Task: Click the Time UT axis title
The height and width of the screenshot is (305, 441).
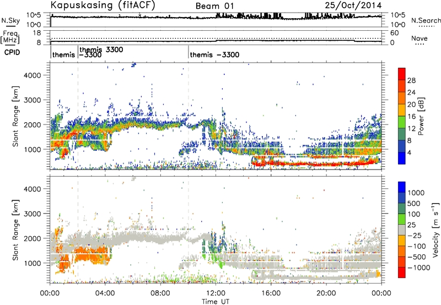Action: pyautogui.click(x=216, y=301)
